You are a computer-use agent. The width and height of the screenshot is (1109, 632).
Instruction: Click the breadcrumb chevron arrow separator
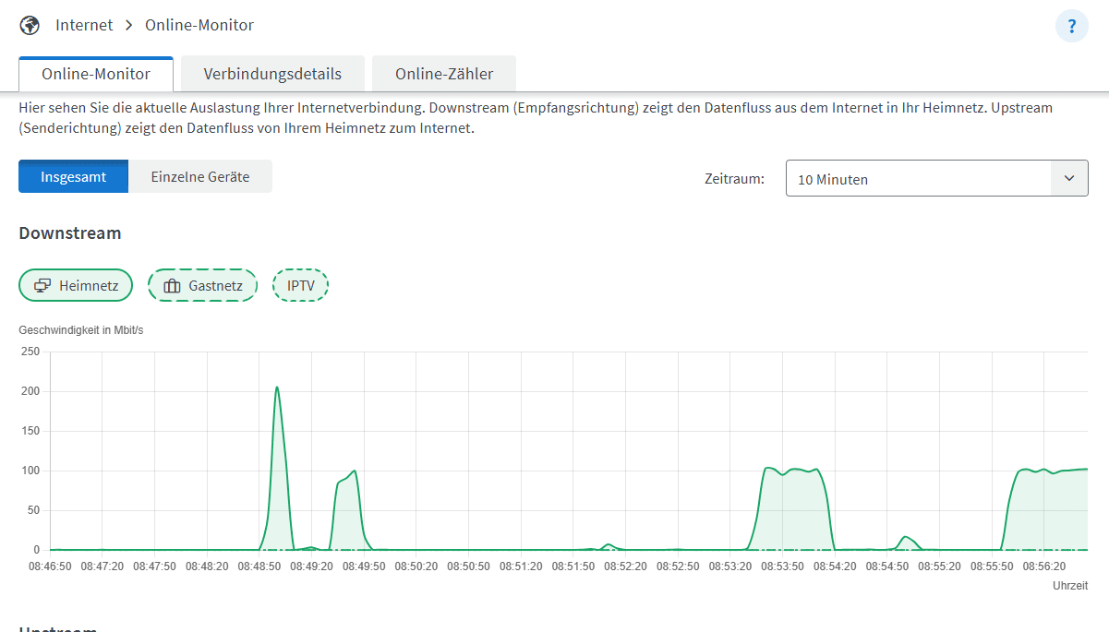click(x=129, y=26)
